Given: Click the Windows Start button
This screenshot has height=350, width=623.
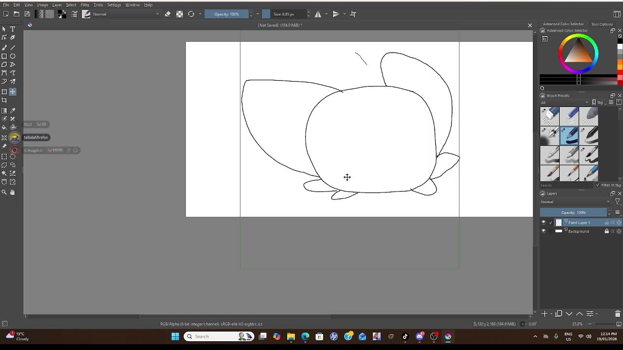Looking at the screenshot, I should (175, 336).
